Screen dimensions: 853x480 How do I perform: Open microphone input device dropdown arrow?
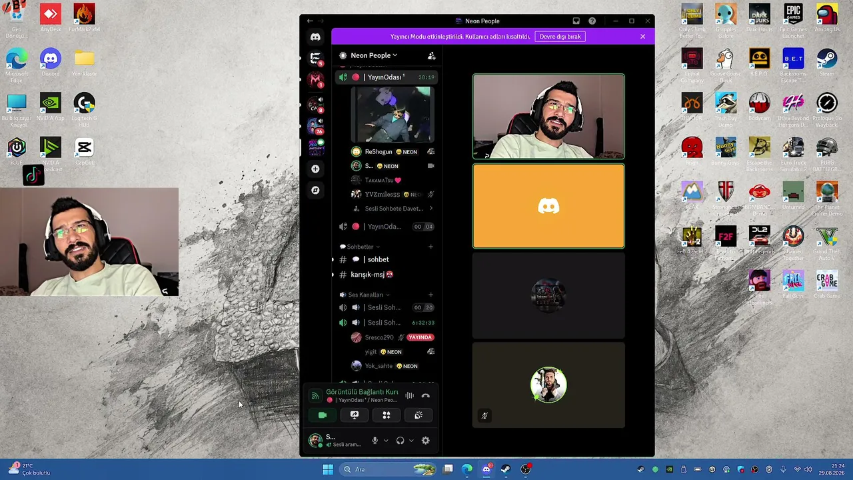tap(386, 441)
